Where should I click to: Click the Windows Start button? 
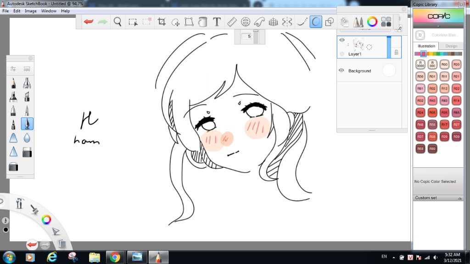point(9,257)
